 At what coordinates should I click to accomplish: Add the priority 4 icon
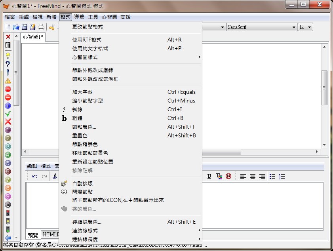point(8,155)
